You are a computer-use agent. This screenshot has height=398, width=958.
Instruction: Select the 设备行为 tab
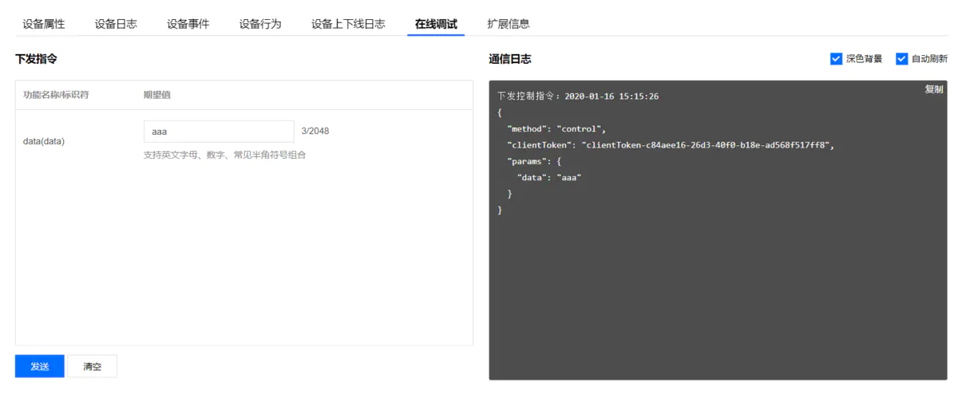(260, 24)
